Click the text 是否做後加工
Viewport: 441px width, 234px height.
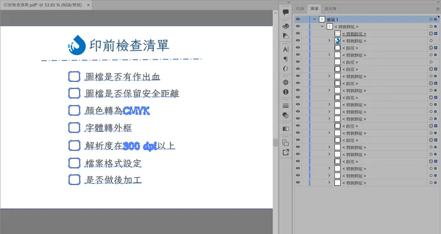click(113, 180)
